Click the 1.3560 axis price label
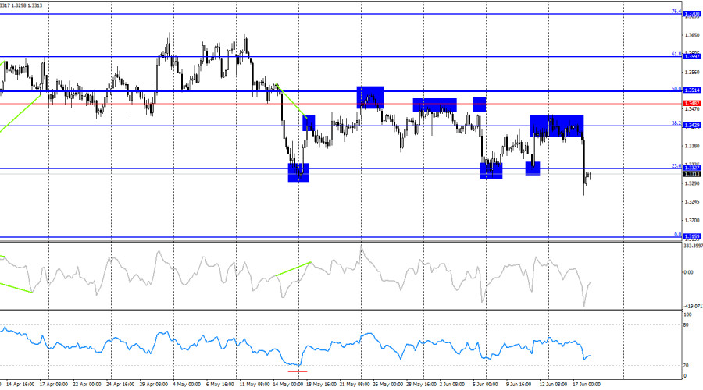The height and width of the screenshot is (390, 703). (692, 72)
